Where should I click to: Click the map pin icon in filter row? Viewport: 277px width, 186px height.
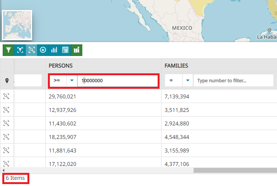[7, 81]
